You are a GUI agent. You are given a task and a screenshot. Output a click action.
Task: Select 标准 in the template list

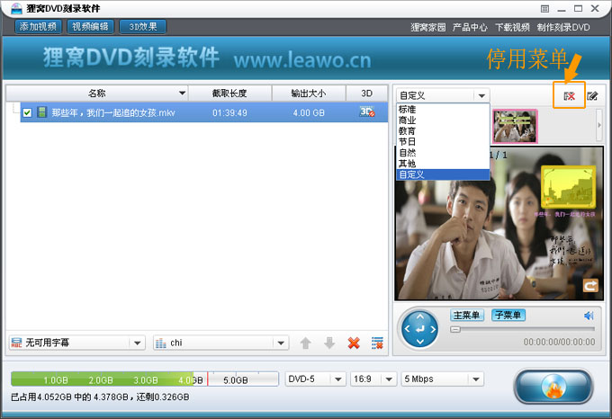443,110
